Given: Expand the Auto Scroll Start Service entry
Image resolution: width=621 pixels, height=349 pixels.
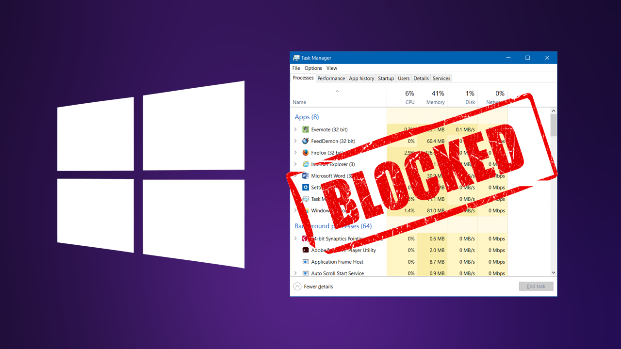Looking at the screenshot, I should click(x=295, y=273).
